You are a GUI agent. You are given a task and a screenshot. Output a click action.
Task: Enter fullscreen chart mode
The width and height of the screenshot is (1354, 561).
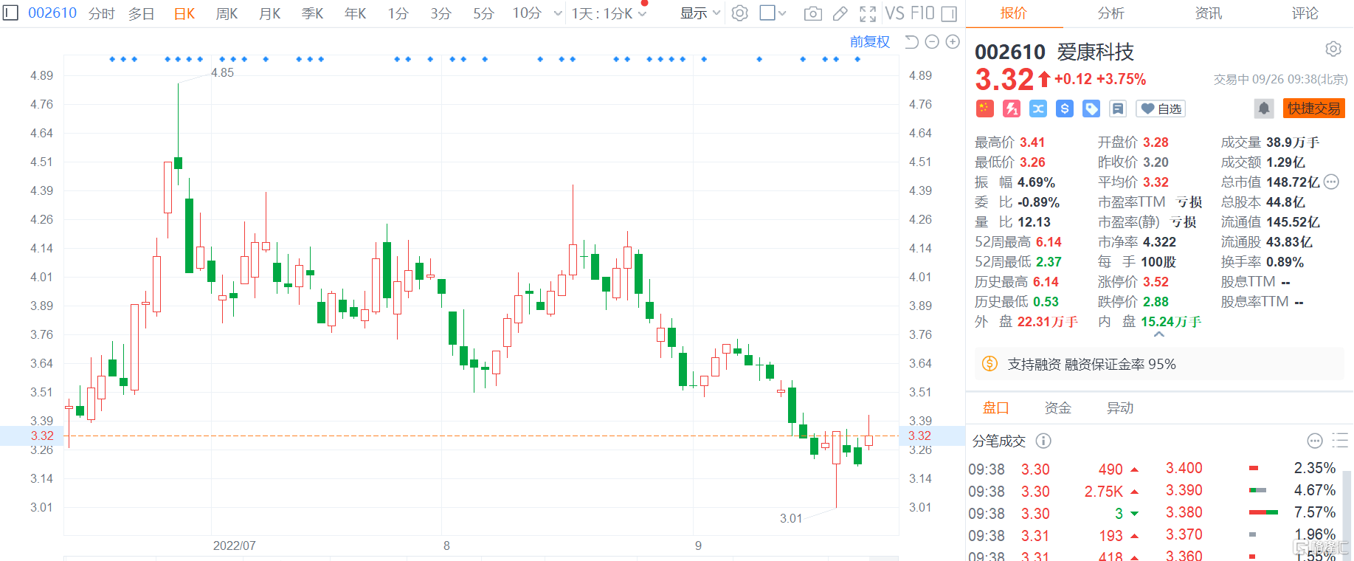point(868,13)
